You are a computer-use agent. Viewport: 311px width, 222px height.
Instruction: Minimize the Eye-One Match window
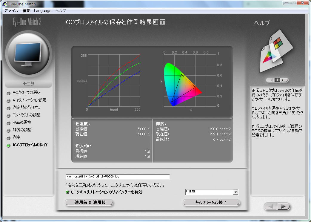286,3
